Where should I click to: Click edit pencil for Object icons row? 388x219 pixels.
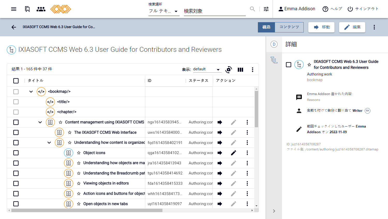pos(233,153)
